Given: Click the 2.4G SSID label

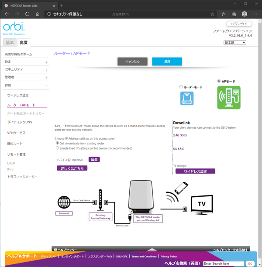Looking at the screenshot, I should [x=180, y=135].
